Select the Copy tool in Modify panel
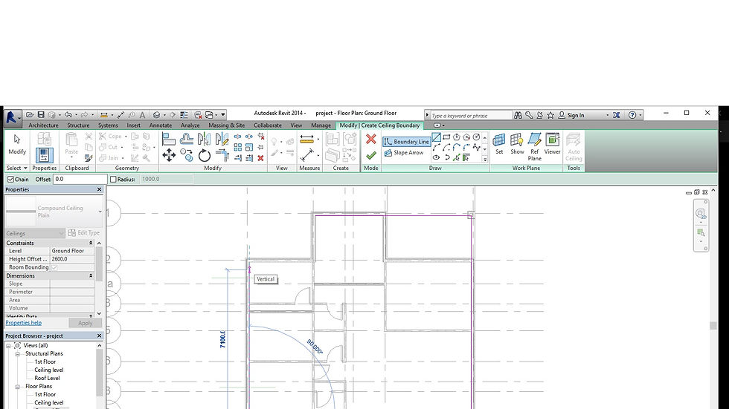This screenshot has height=409, width=729. pyautogui.click(x=187, y=155)
